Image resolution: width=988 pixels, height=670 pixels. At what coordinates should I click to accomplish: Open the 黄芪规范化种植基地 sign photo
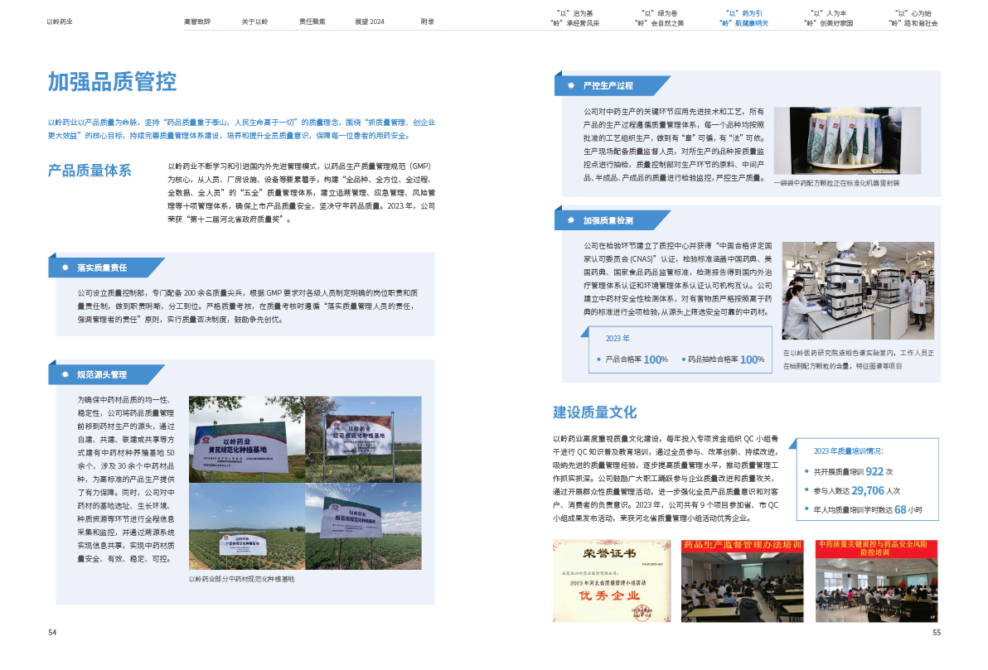[x=246, y=439]
